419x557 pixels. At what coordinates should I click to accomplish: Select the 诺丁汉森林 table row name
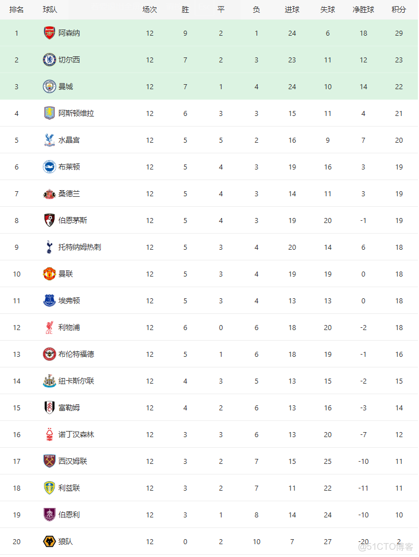tap(76, 434)
